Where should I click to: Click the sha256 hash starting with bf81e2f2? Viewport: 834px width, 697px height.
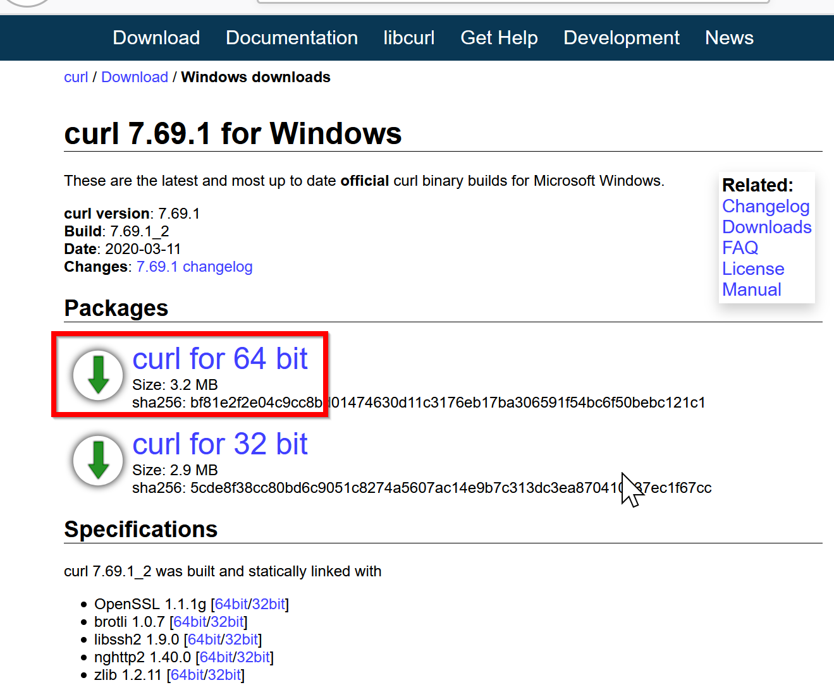448,403
